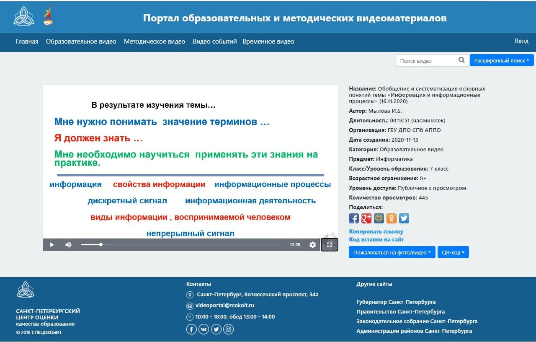Click the clock icon beside working hours
Viewport: 536px width, 342px height.
tap(190, 317)
